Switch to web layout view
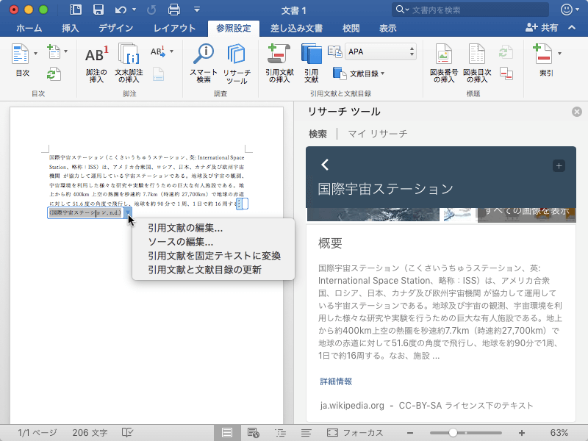Viewport: 588px width, 441px height. [254, 433]
